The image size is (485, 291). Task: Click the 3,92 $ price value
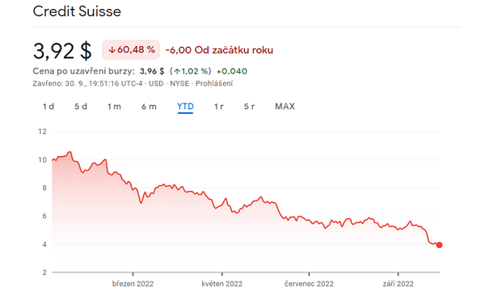(x=62, y=51)
